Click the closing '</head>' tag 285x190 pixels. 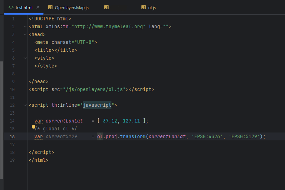click(39, 81)
